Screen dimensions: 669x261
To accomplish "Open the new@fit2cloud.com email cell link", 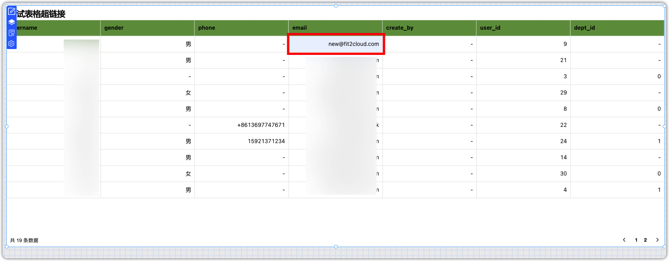I will (336, 44).
